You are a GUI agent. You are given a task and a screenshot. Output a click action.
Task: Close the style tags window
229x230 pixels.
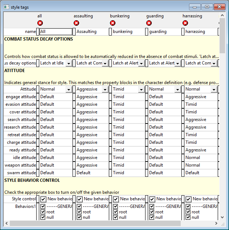pyautogui.click(x=220, y=7)
